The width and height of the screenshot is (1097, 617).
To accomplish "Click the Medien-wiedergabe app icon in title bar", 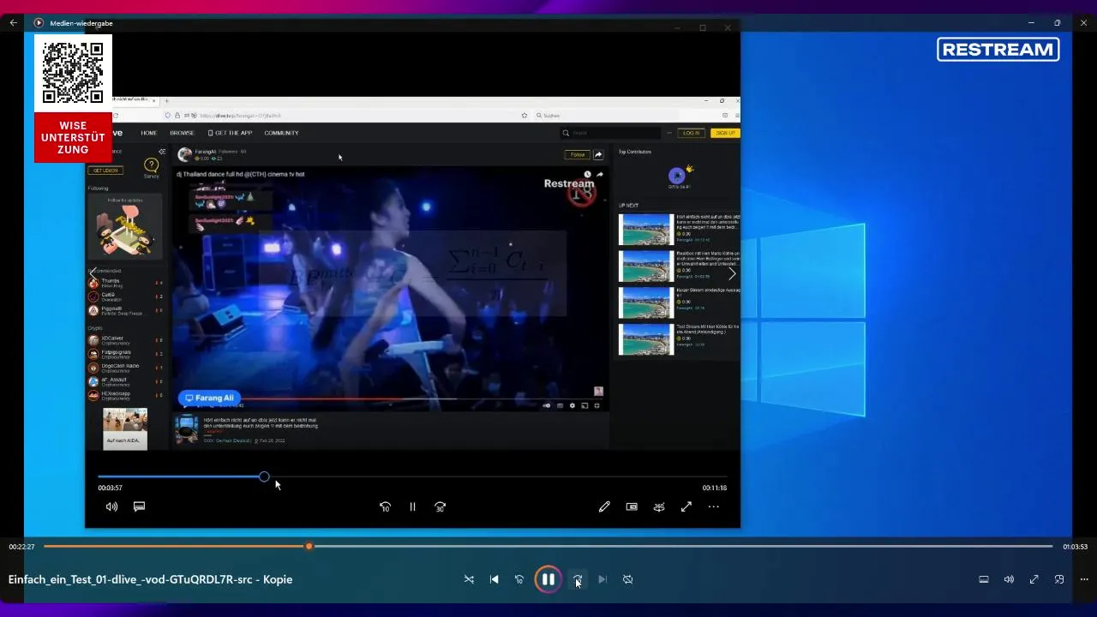I will point(39,23).
